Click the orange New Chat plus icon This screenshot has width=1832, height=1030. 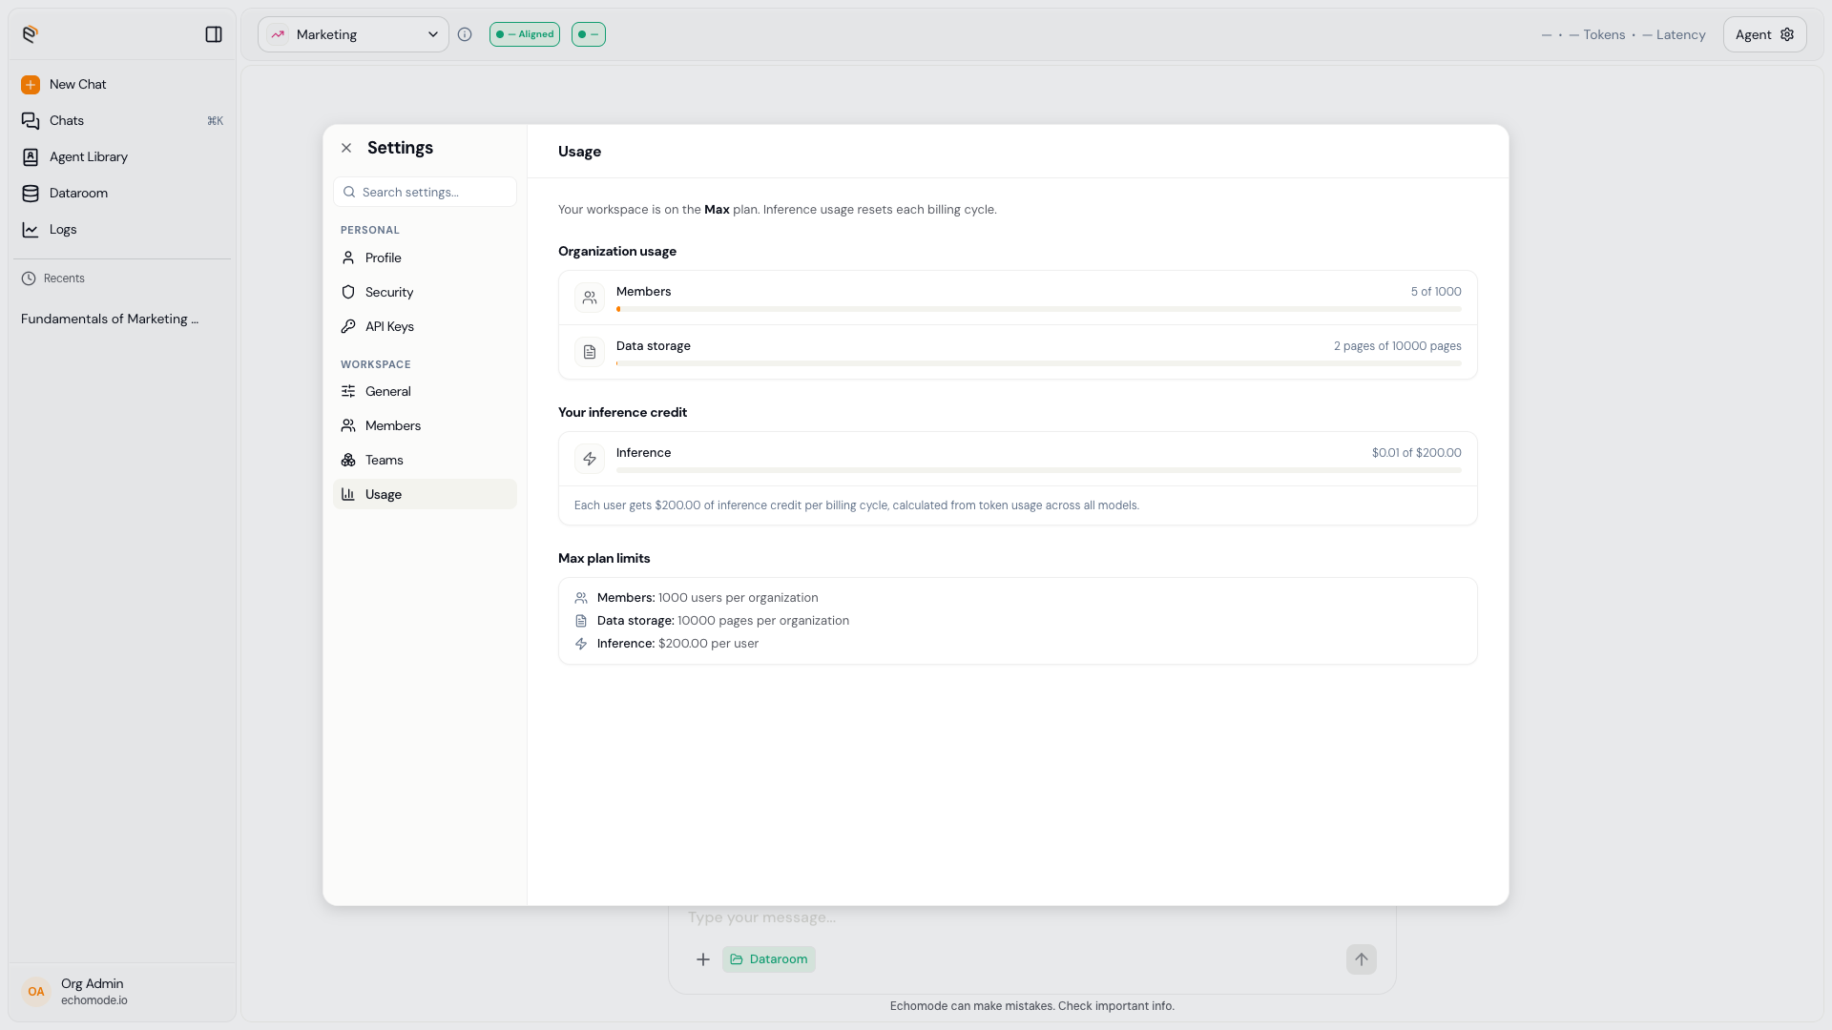[31, 85]
